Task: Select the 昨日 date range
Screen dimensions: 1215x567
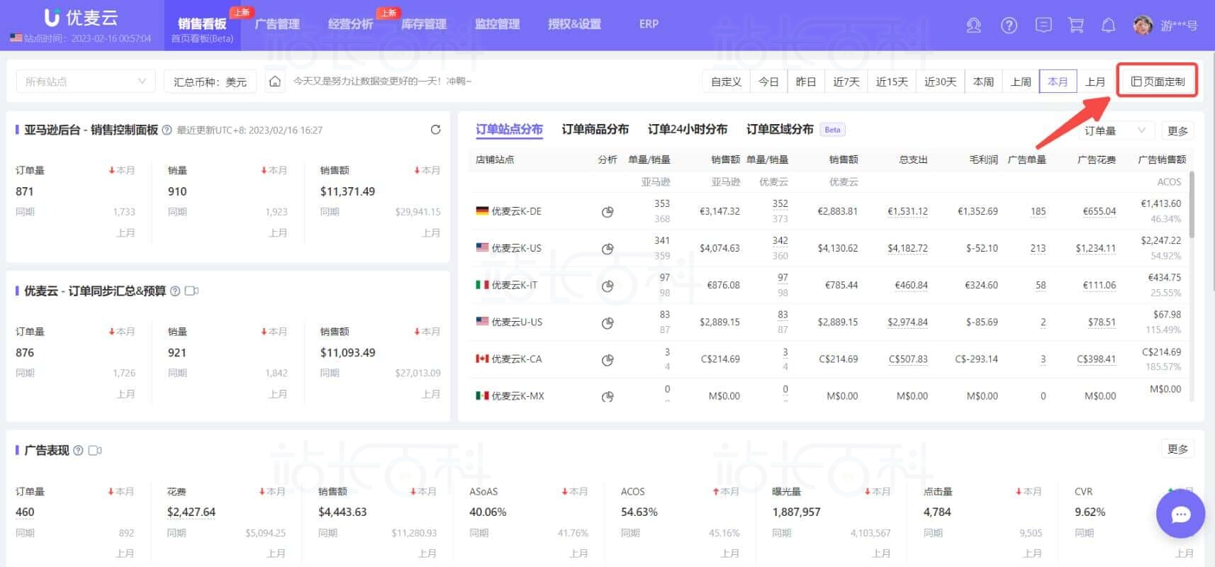Action: (806, 82)
